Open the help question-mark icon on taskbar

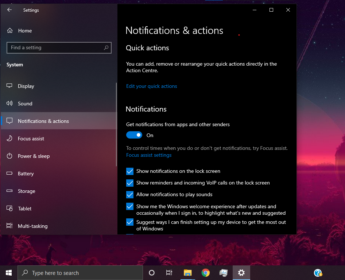318,273
